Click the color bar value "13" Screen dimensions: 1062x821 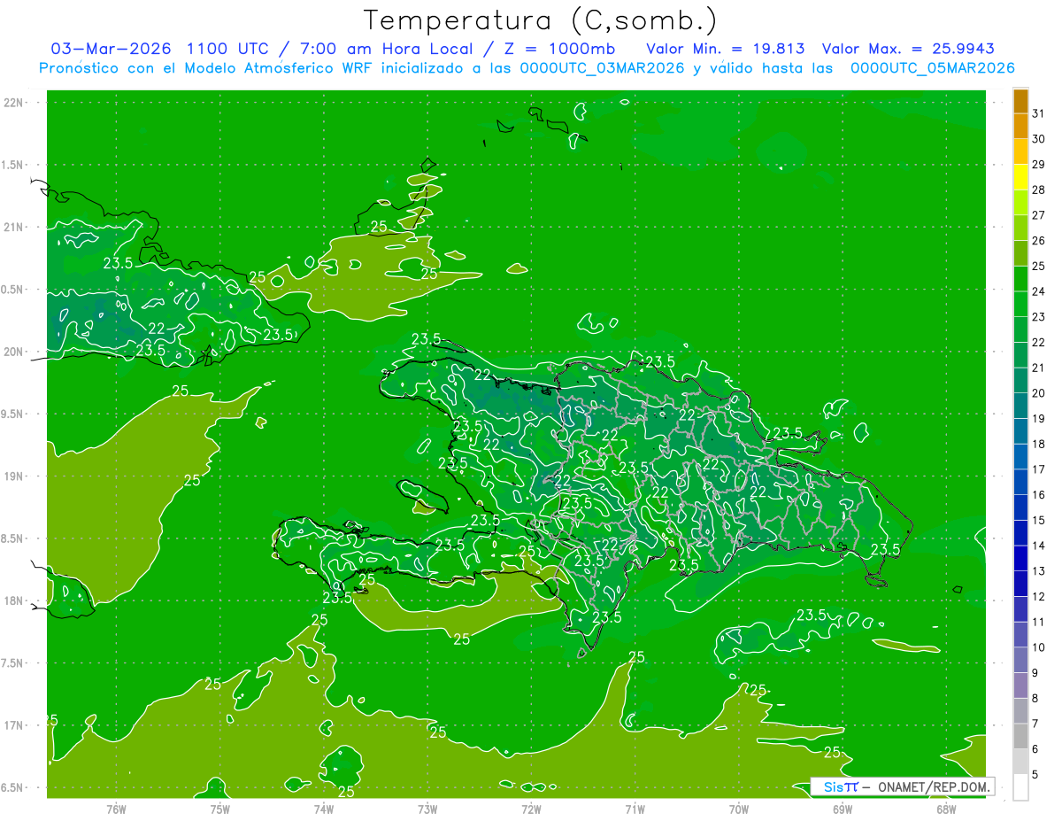click(1038, 571)
